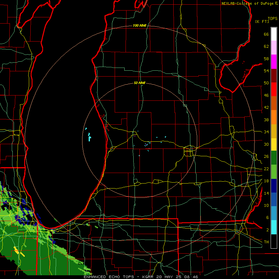Click the '100 NMI' range ring label

[139, 26]
